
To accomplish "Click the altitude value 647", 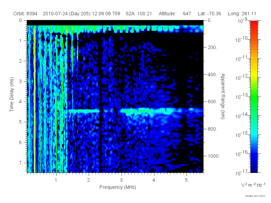I will tap(187, 14).
